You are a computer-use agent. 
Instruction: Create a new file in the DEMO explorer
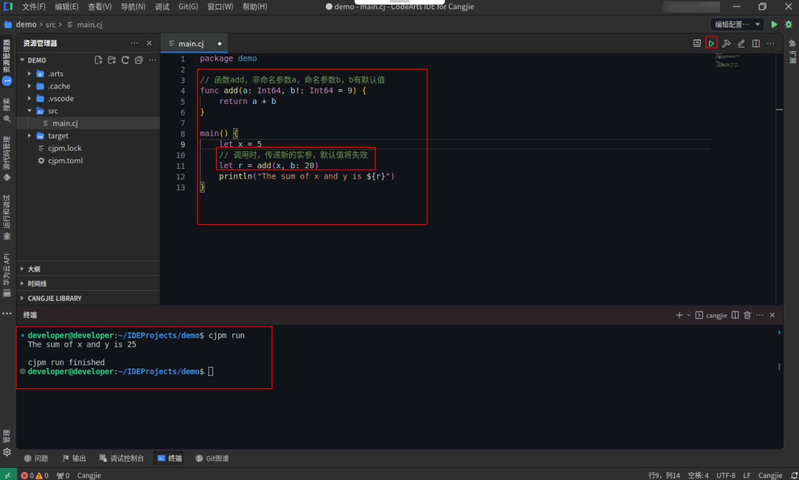point(98,60)
